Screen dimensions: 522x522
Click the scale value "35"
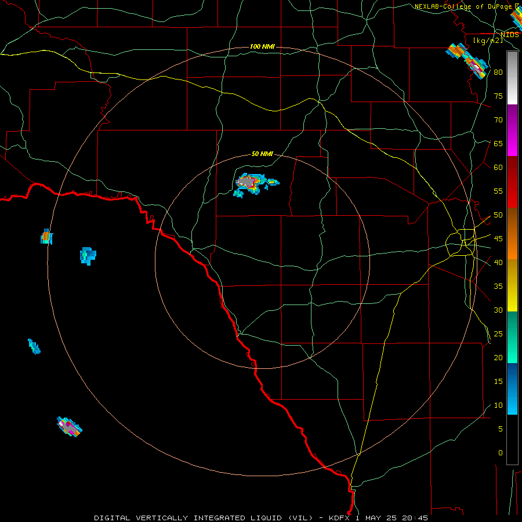pyautogui.click(x=498, y=287)
